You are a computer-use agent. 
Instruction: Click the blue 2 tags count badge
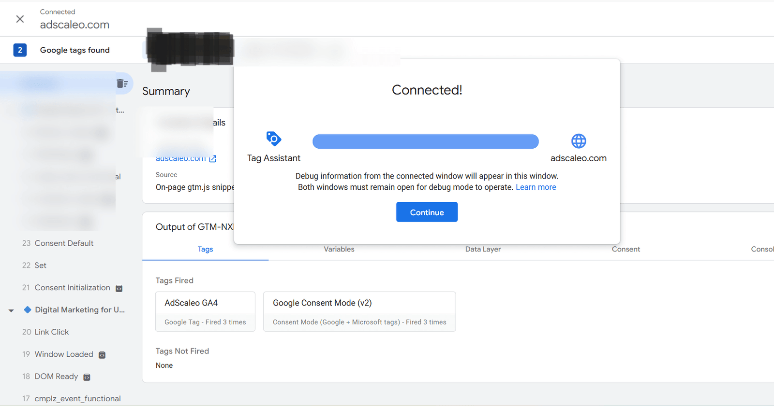coord(20,50)
